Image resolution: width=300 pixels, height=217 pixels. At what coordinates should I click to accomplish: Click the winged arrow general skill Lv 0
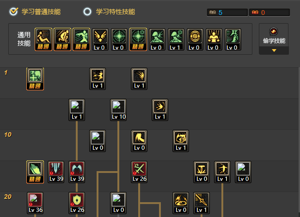pos(100,39)
